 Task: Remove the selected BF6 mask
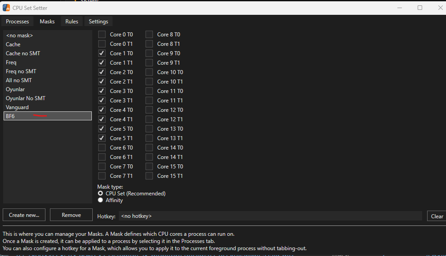point(72,215)
